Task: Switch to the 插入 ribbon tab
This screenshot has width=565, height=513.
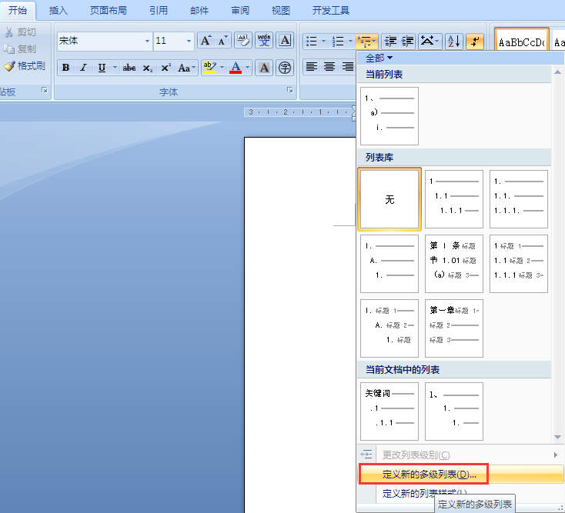Action: click(x=59, y=11)
